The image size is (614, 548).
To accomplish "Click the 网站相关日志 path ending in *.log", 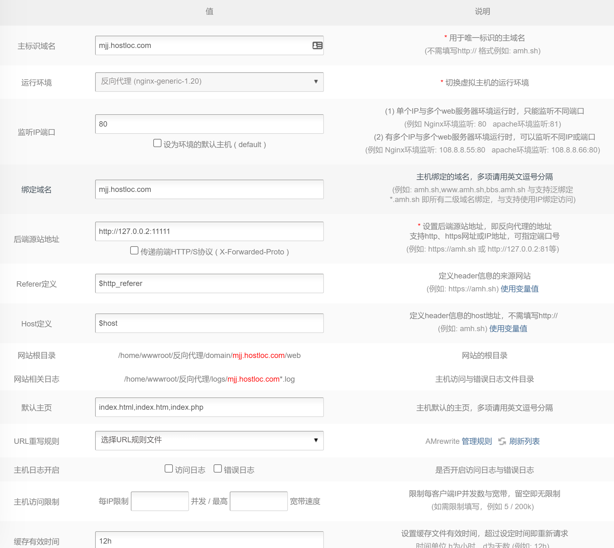I will tap(209, 379).
